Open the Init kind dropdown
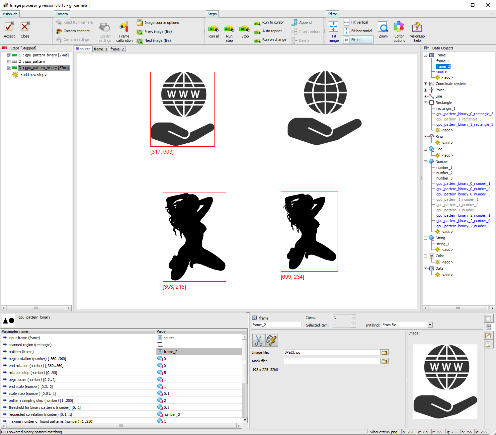This screenshot has width=496, height=435. coord(430,325)
